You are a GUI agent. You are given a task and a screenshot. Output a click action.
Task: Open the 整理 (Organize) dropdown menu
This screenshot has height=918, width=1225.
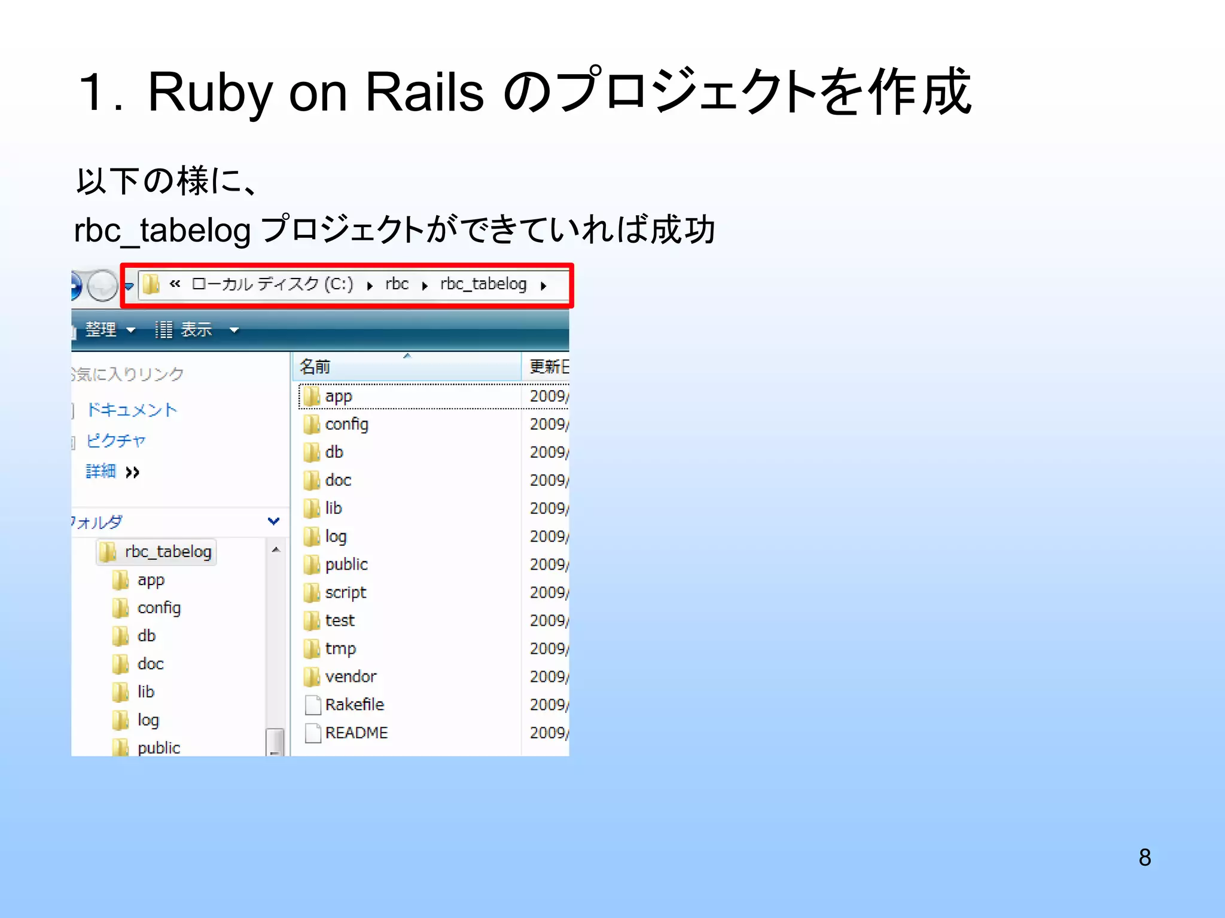(x=111, y=330)
